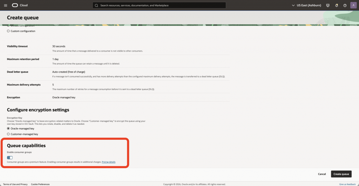Click 'Auto-created (free of charge)' text
359x186 pixels.
(69, 72)
